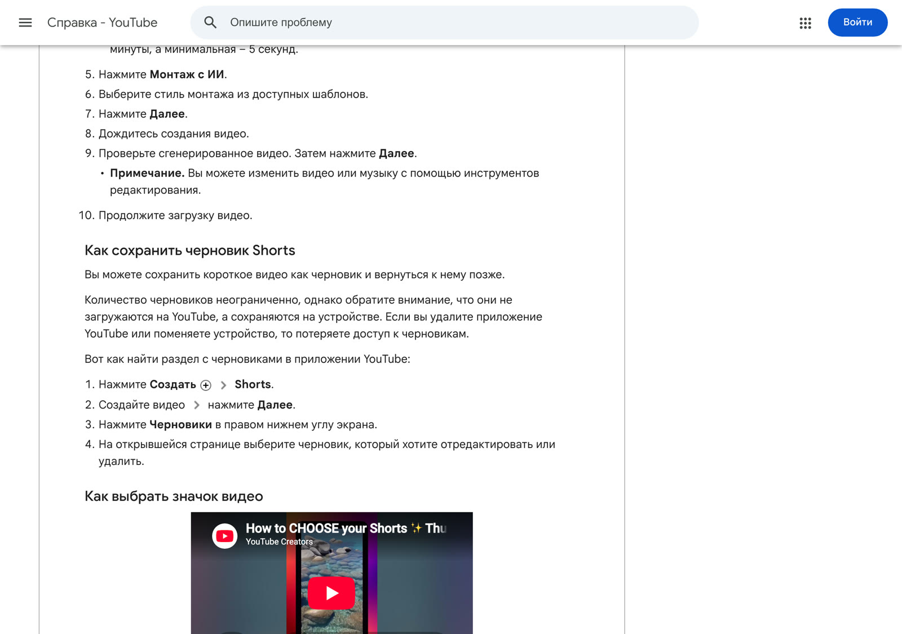Image resolution: width=902 pixels, height=634 pixels.
Task: Click bold word 'Shorts' in step 1
Action: [253, 384]
